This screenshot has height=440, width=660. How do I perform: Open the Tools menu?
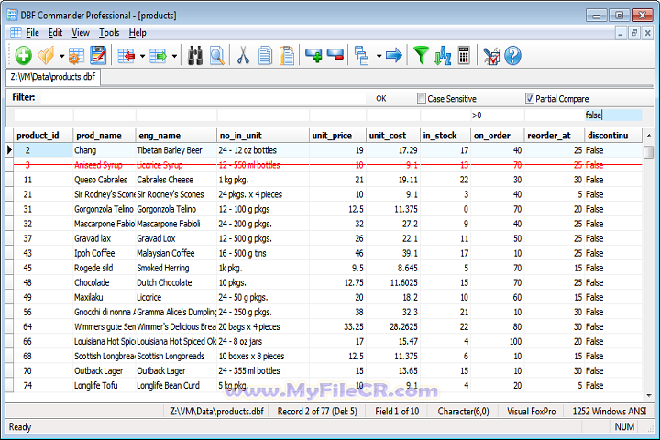point(109,32)
